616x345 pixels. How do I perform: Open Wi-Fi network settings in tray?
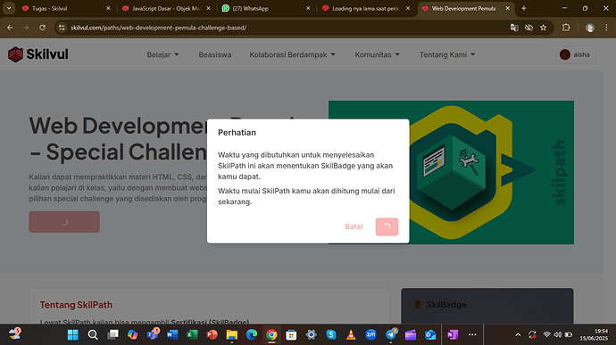(546, 335)
